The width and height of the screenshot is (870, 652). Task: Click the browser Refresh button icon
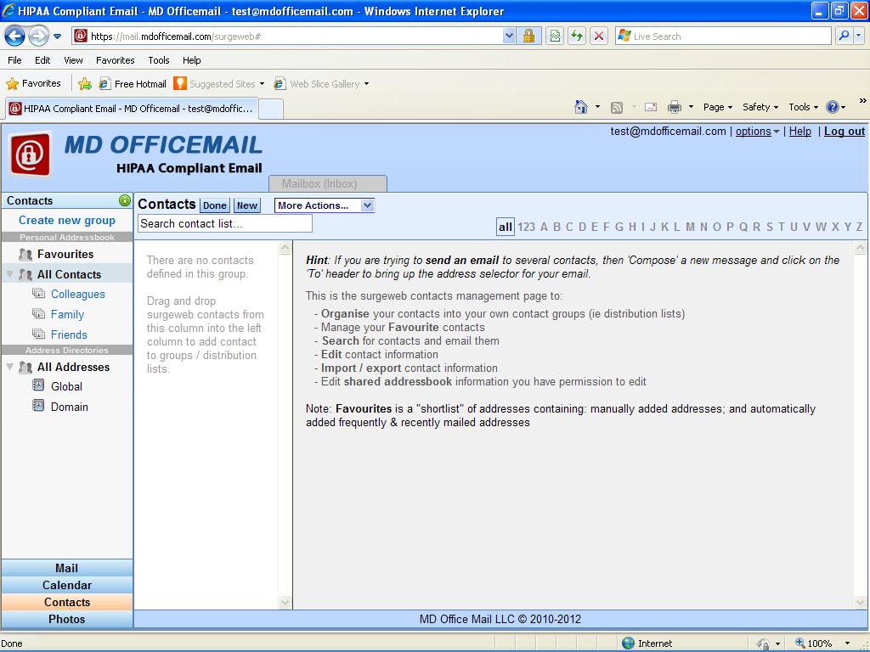577,37
